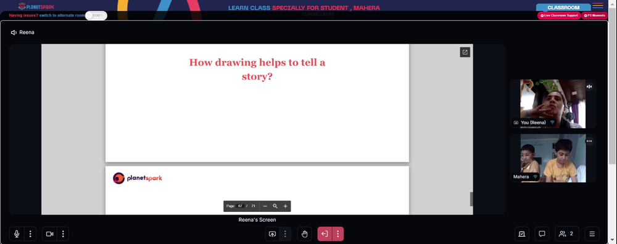Image resolution: width=617 pixels, height=244 pixels.
Task: Click the "Mahera" name label
Action: 521,177
